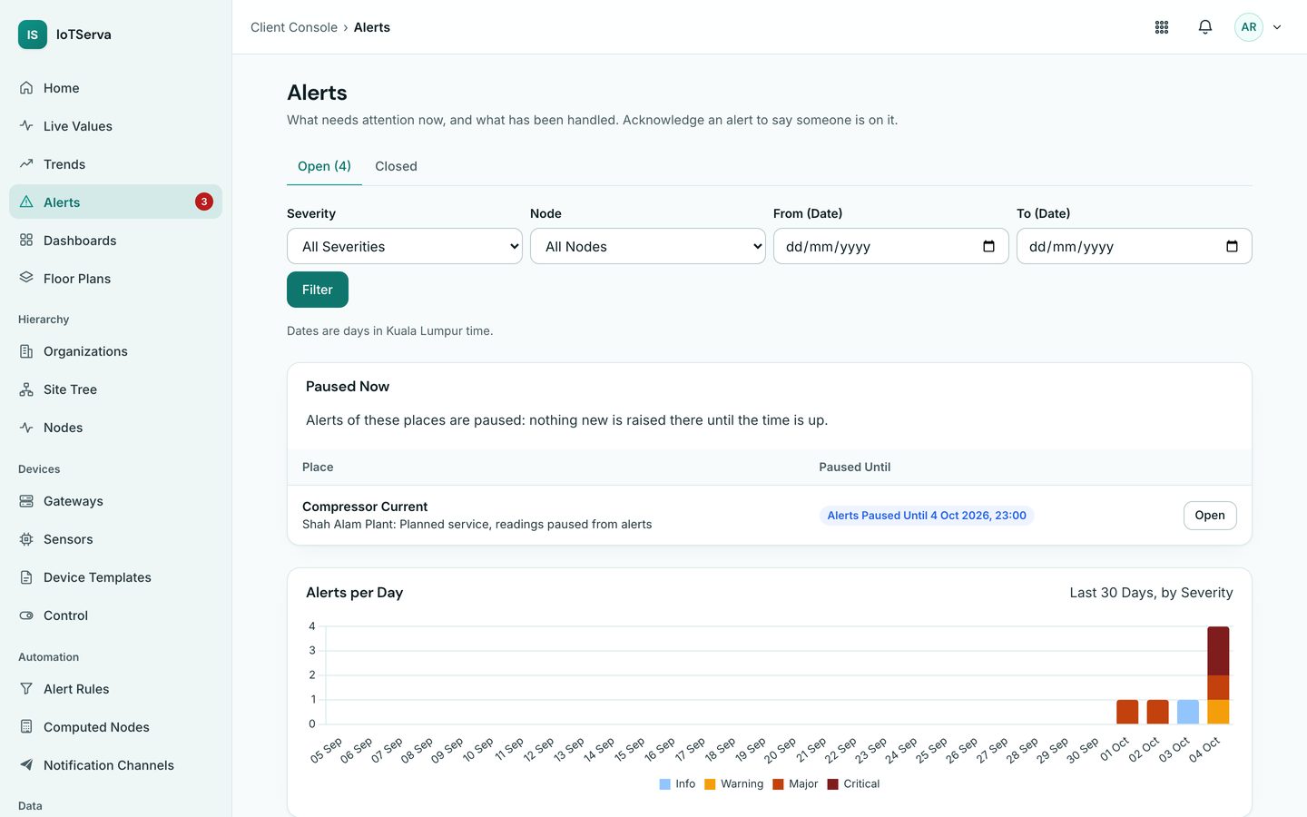Click To (Date) input field
Image resolution: width=1307 pixels, height=817 pixels.
coord(1135,246)
